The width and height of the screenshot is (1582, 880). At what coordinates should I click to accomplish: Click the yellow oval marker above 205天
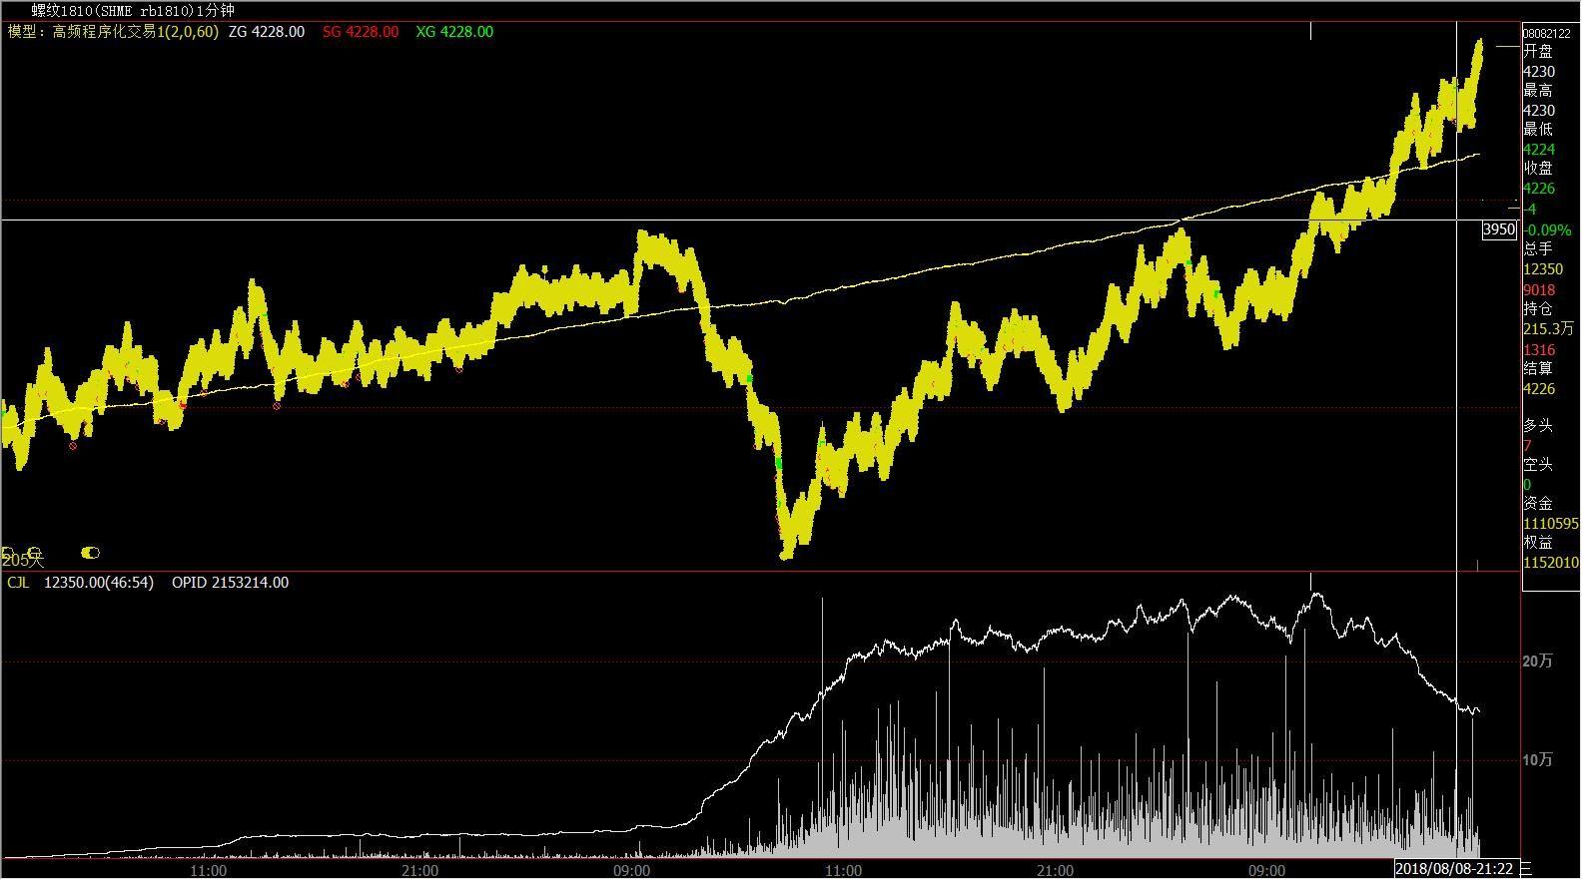coord(91,552)
